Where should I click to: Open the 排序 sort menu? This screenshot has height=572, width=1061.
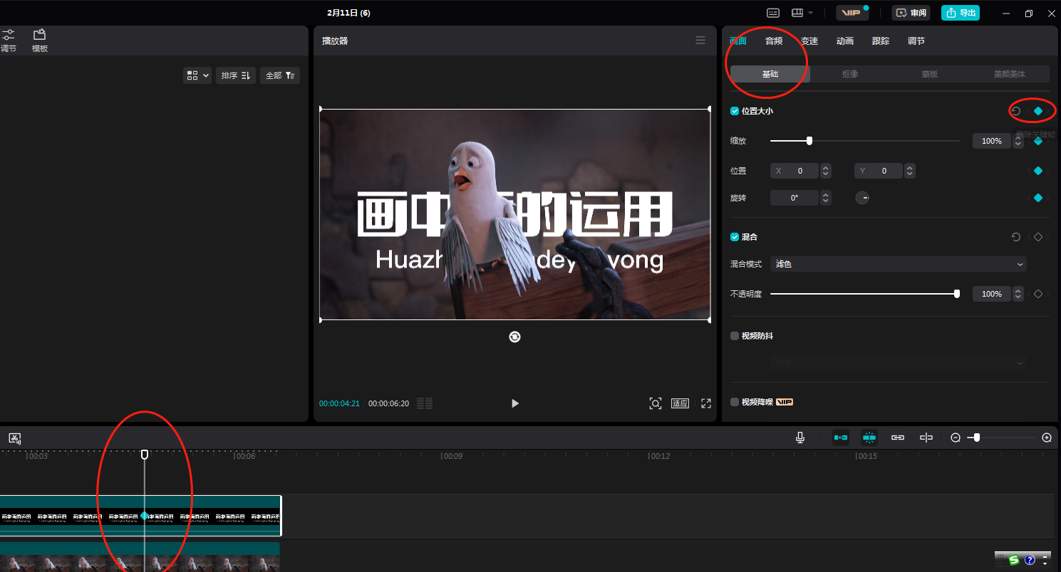tap(236, 75)
